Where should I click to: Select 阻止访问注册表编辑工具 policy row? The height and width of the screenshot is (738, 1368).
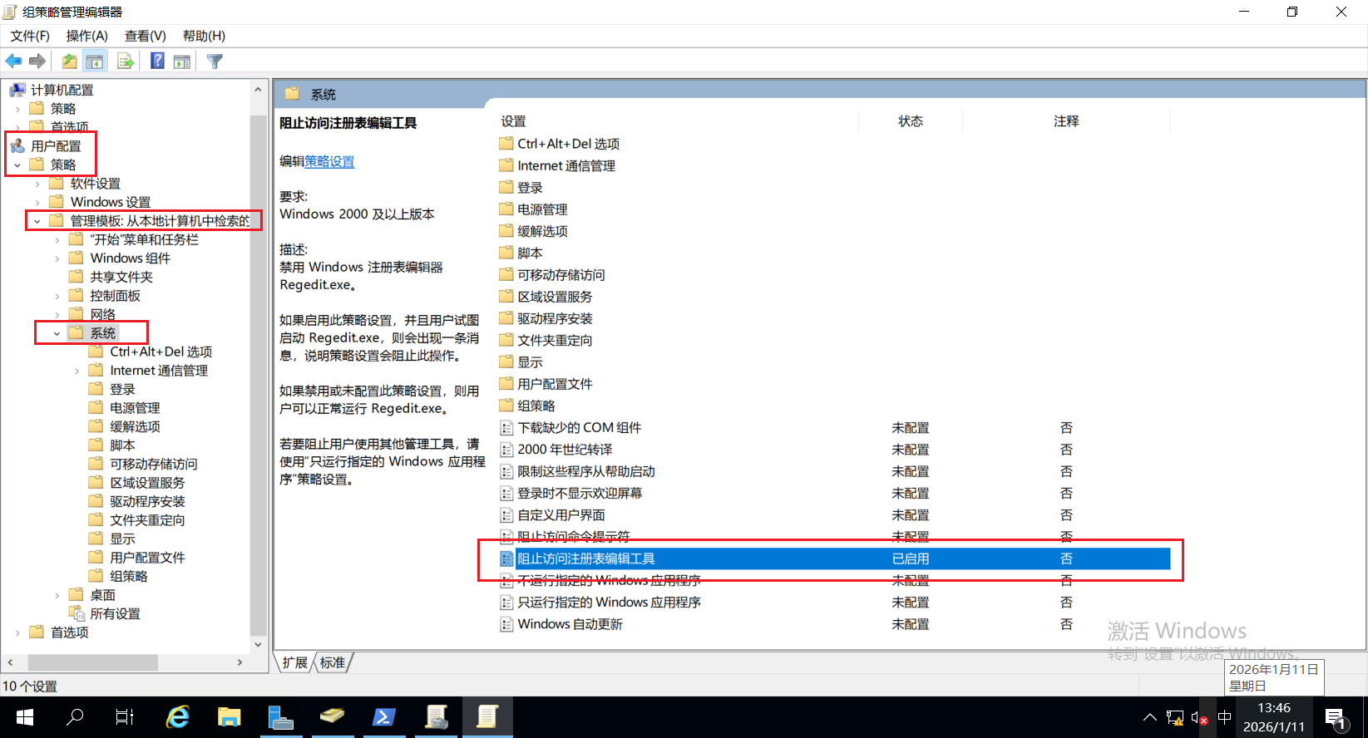(834, 558)
